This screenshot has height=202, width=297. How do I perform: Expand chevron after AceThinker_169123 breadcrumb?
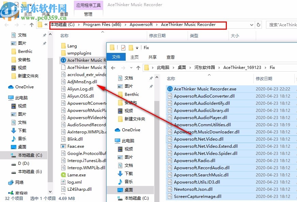[265, 68]
